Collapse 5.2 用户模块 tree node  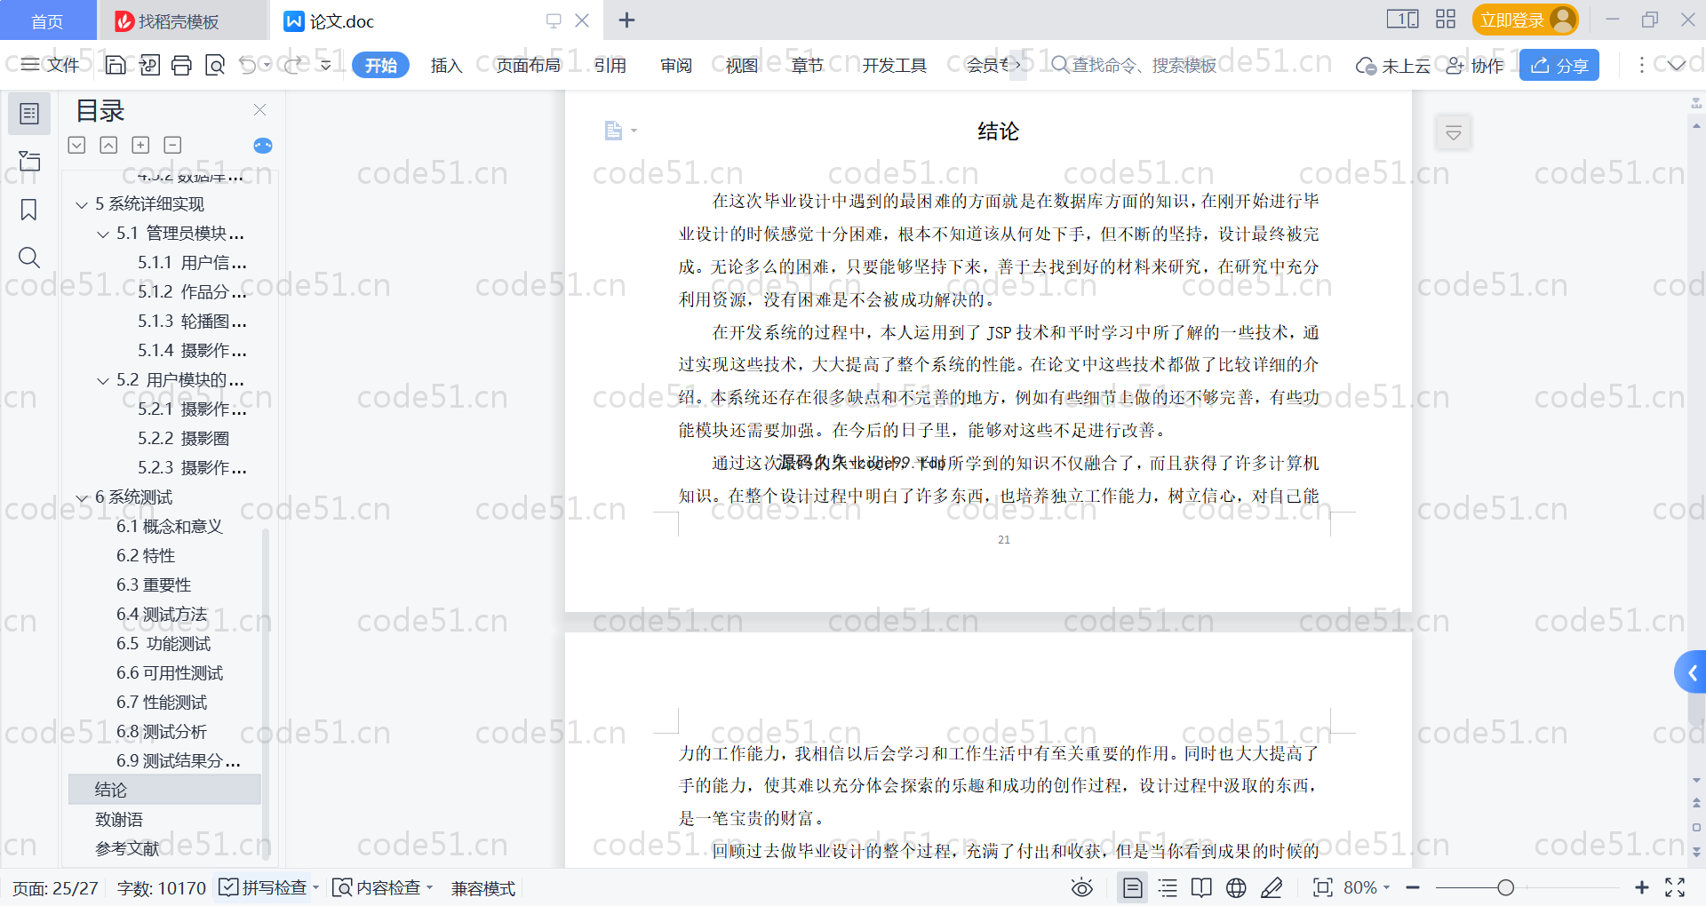(103, 381)
